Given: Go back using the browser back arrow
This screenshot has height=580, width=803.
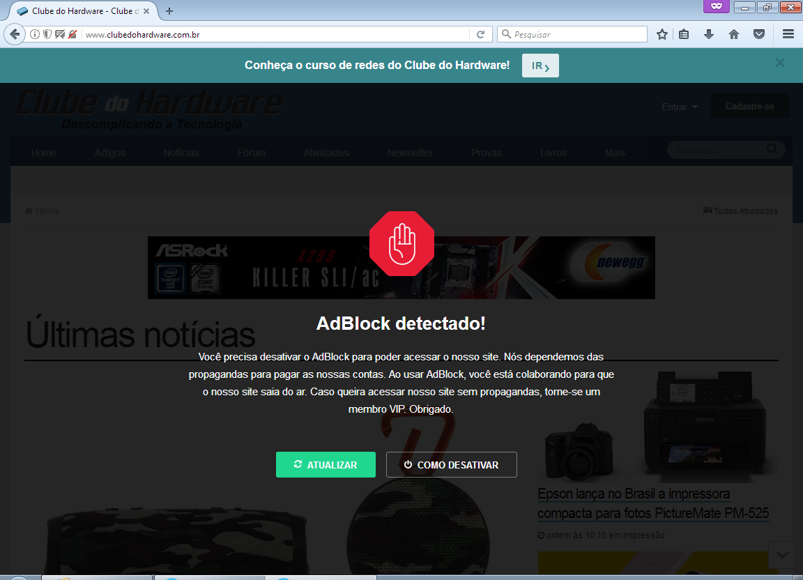Looking at the screenshot, I should click(15, 34).
